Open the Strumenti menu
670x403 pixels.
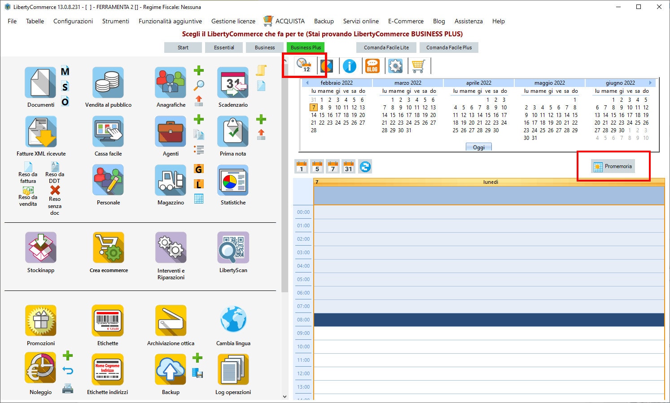coord(116,21)
